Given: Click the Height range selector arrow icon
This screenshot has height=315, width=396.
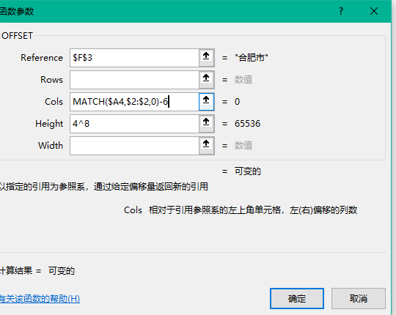Looking at the screenshot, I should 206,124.
